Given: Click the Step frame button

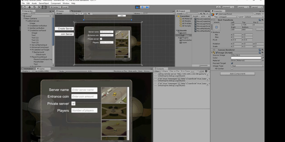Looking at the screenshot, I should (147, 7).
